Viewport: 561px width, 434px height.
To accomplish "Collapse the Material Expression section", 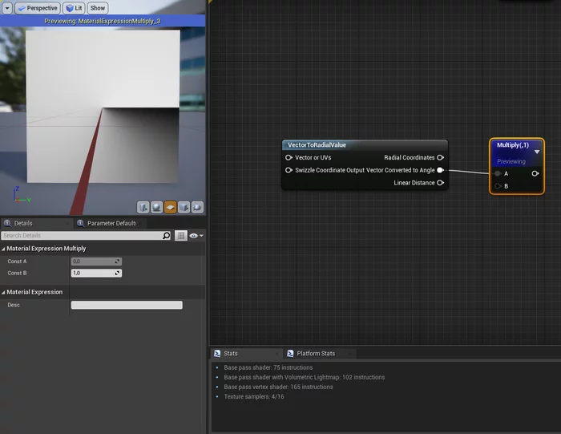I will point(3,292).
